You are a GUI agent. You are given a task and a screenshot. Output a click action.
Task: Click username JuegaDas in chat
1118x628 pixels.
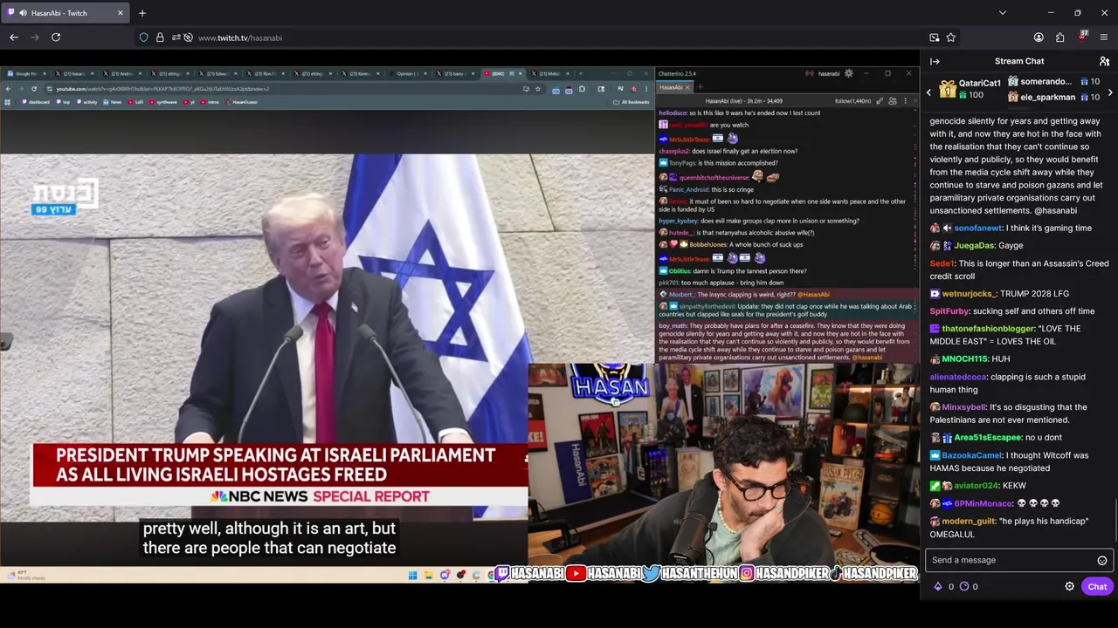974,246
